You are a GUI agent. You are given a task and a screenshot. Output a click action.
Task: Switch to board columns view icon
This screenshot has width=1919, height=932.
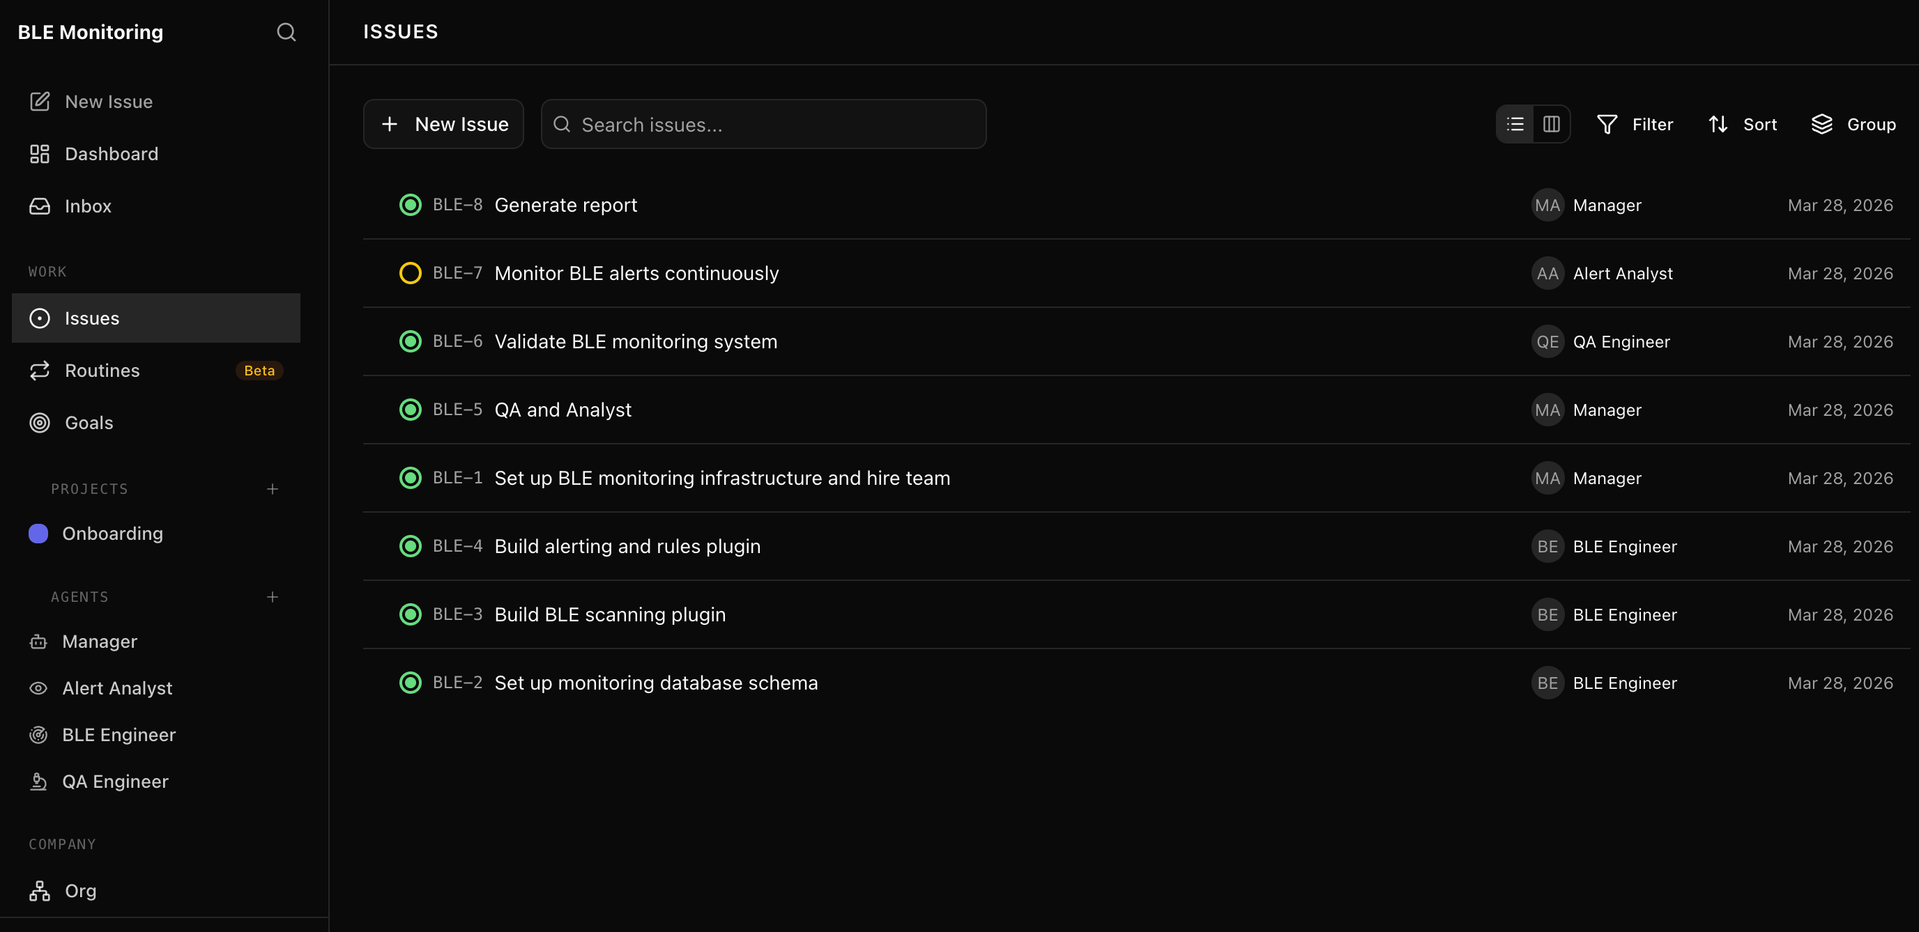coord(1551,124)
